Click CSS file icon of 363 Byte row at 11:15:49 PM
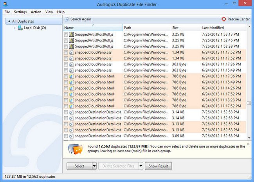The height and width of the screenshot is (182, 254). [71, 70]
